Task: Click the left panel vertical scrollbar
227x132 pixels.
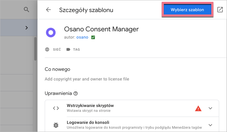Action: 35,48
